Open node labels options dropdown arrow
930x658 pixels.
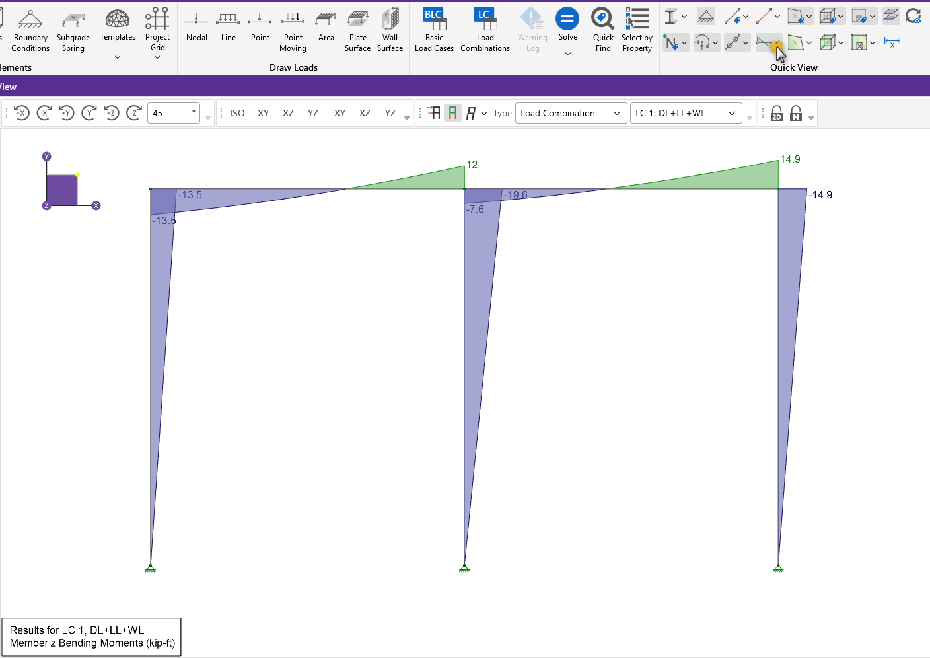coord(684,43)
